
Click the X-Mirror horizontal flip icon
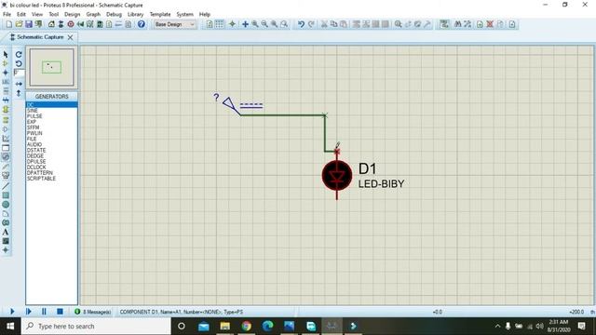19,84
